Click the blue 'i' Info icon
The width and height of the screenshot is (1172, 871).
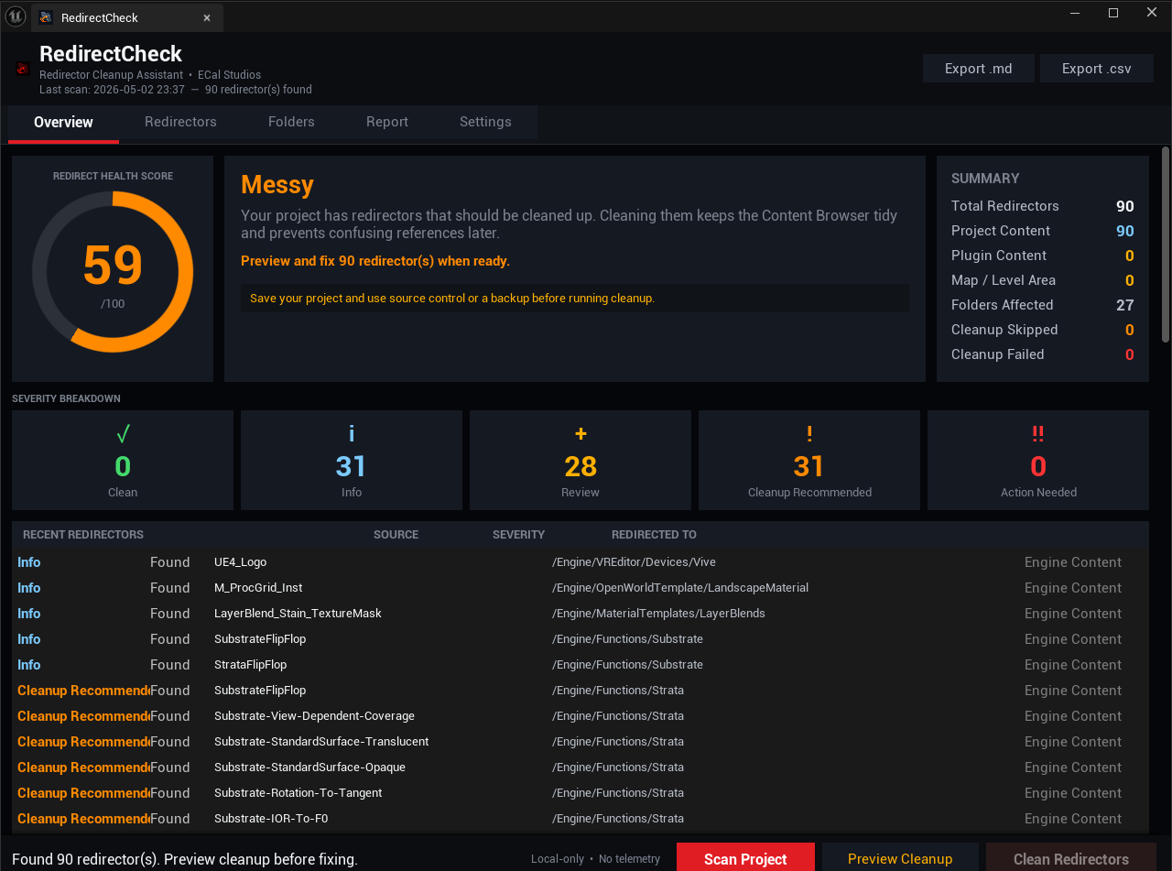tap(352, 433)
